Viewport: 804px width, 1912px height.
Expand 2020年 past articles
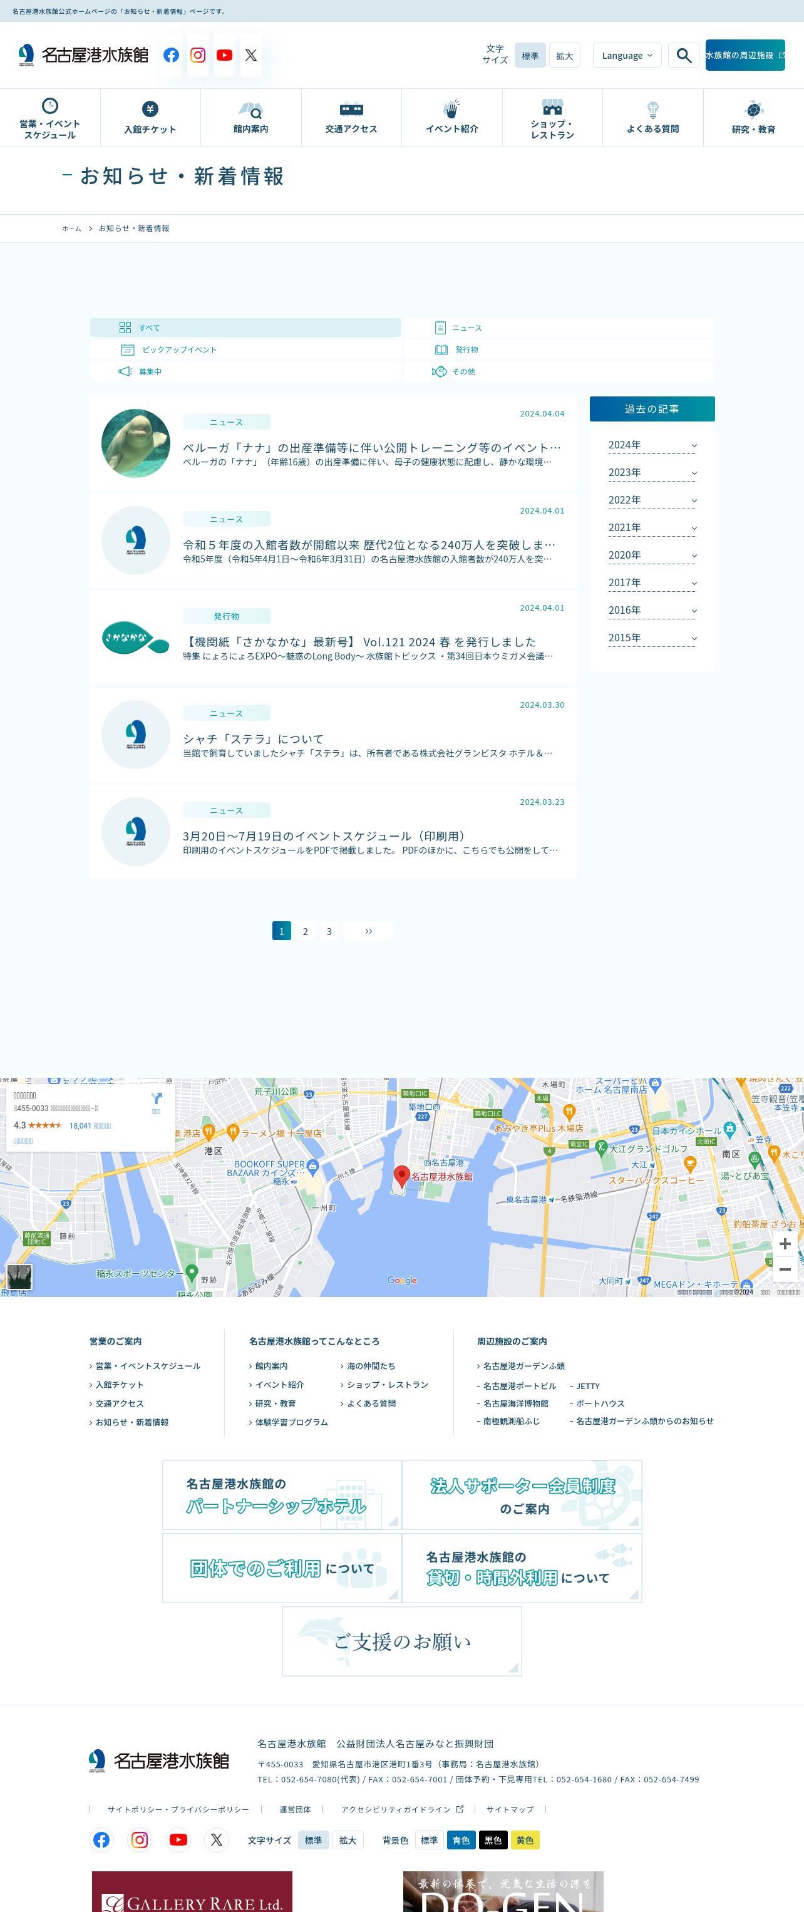(x=652, y=556)
